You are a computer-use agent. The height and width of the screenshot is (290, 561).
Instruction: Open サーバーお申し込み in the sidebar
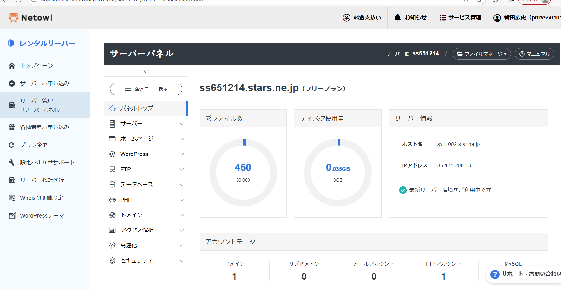click(x=45, y=83)
